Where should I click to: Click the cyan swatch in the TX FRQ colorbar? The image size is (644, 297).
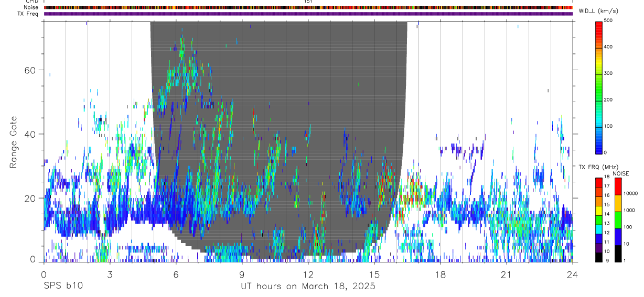599,228
